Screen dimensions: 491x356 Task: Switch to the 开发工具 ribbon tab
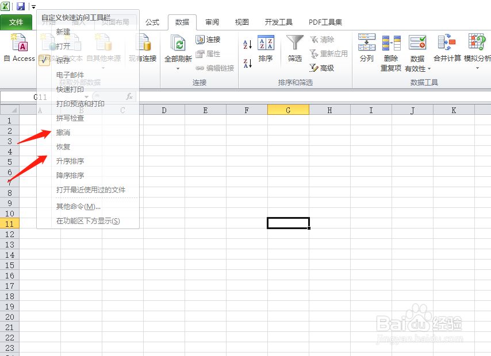coord(279,22)
